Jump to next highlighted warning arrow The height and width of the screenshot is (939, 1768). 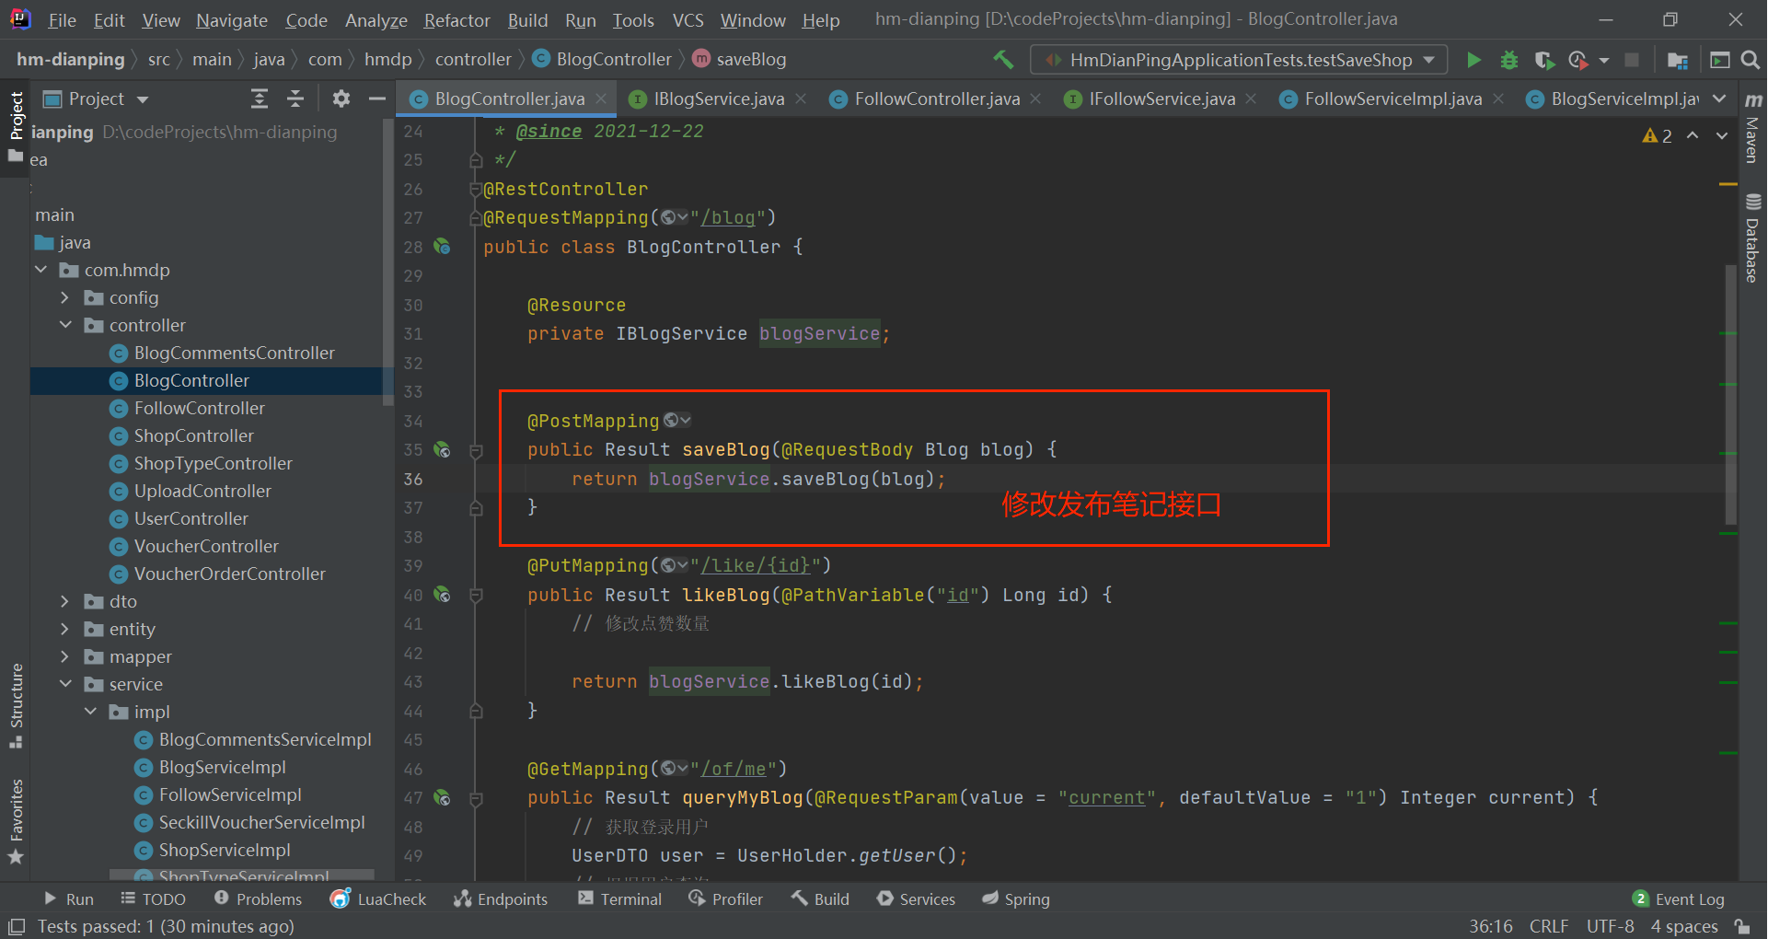coord(1721,135)
